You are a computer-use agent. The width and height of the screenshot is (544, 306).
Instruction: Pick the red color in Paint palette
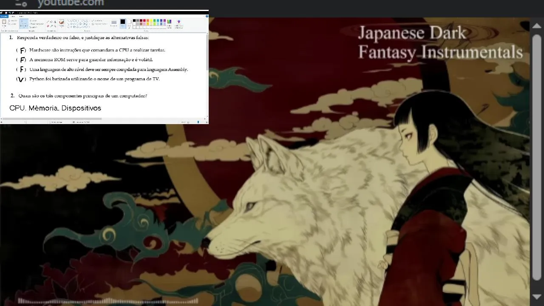[144, 20]
